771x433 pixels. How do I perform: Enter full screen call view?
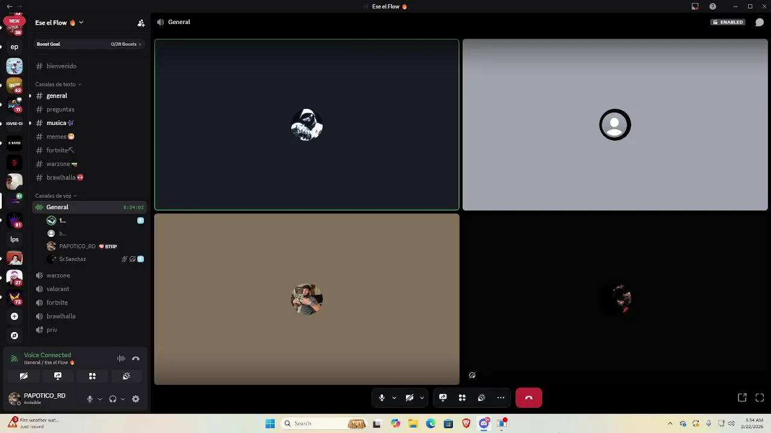click(x=760, y=398)
